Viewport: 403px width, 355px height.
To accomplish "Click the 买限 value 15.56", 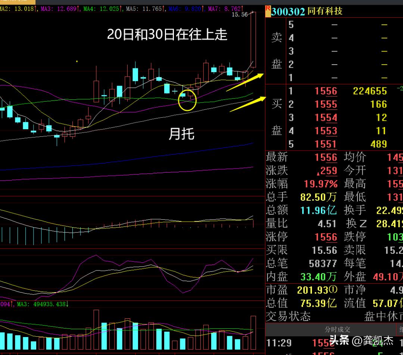I will coord(324,250).
